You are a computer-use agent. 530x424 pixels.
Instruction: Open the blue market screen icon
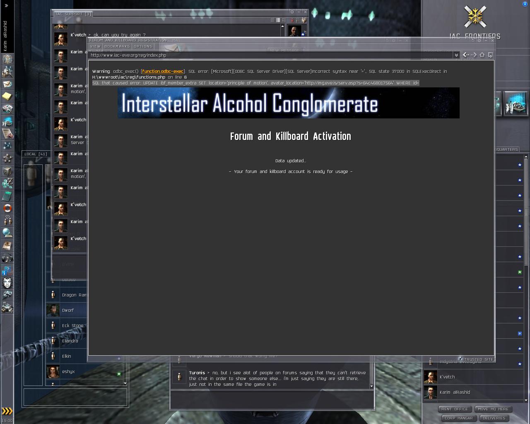point(7,121)
